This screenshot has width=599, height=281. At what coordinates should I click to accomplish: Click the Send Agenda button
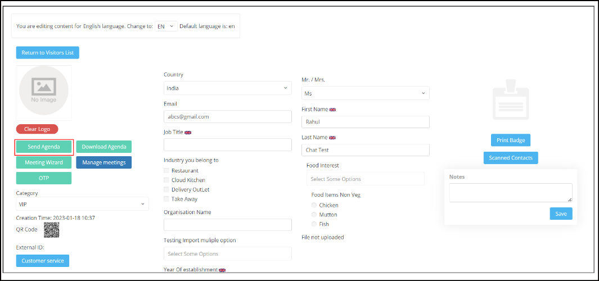coord(44,147)
